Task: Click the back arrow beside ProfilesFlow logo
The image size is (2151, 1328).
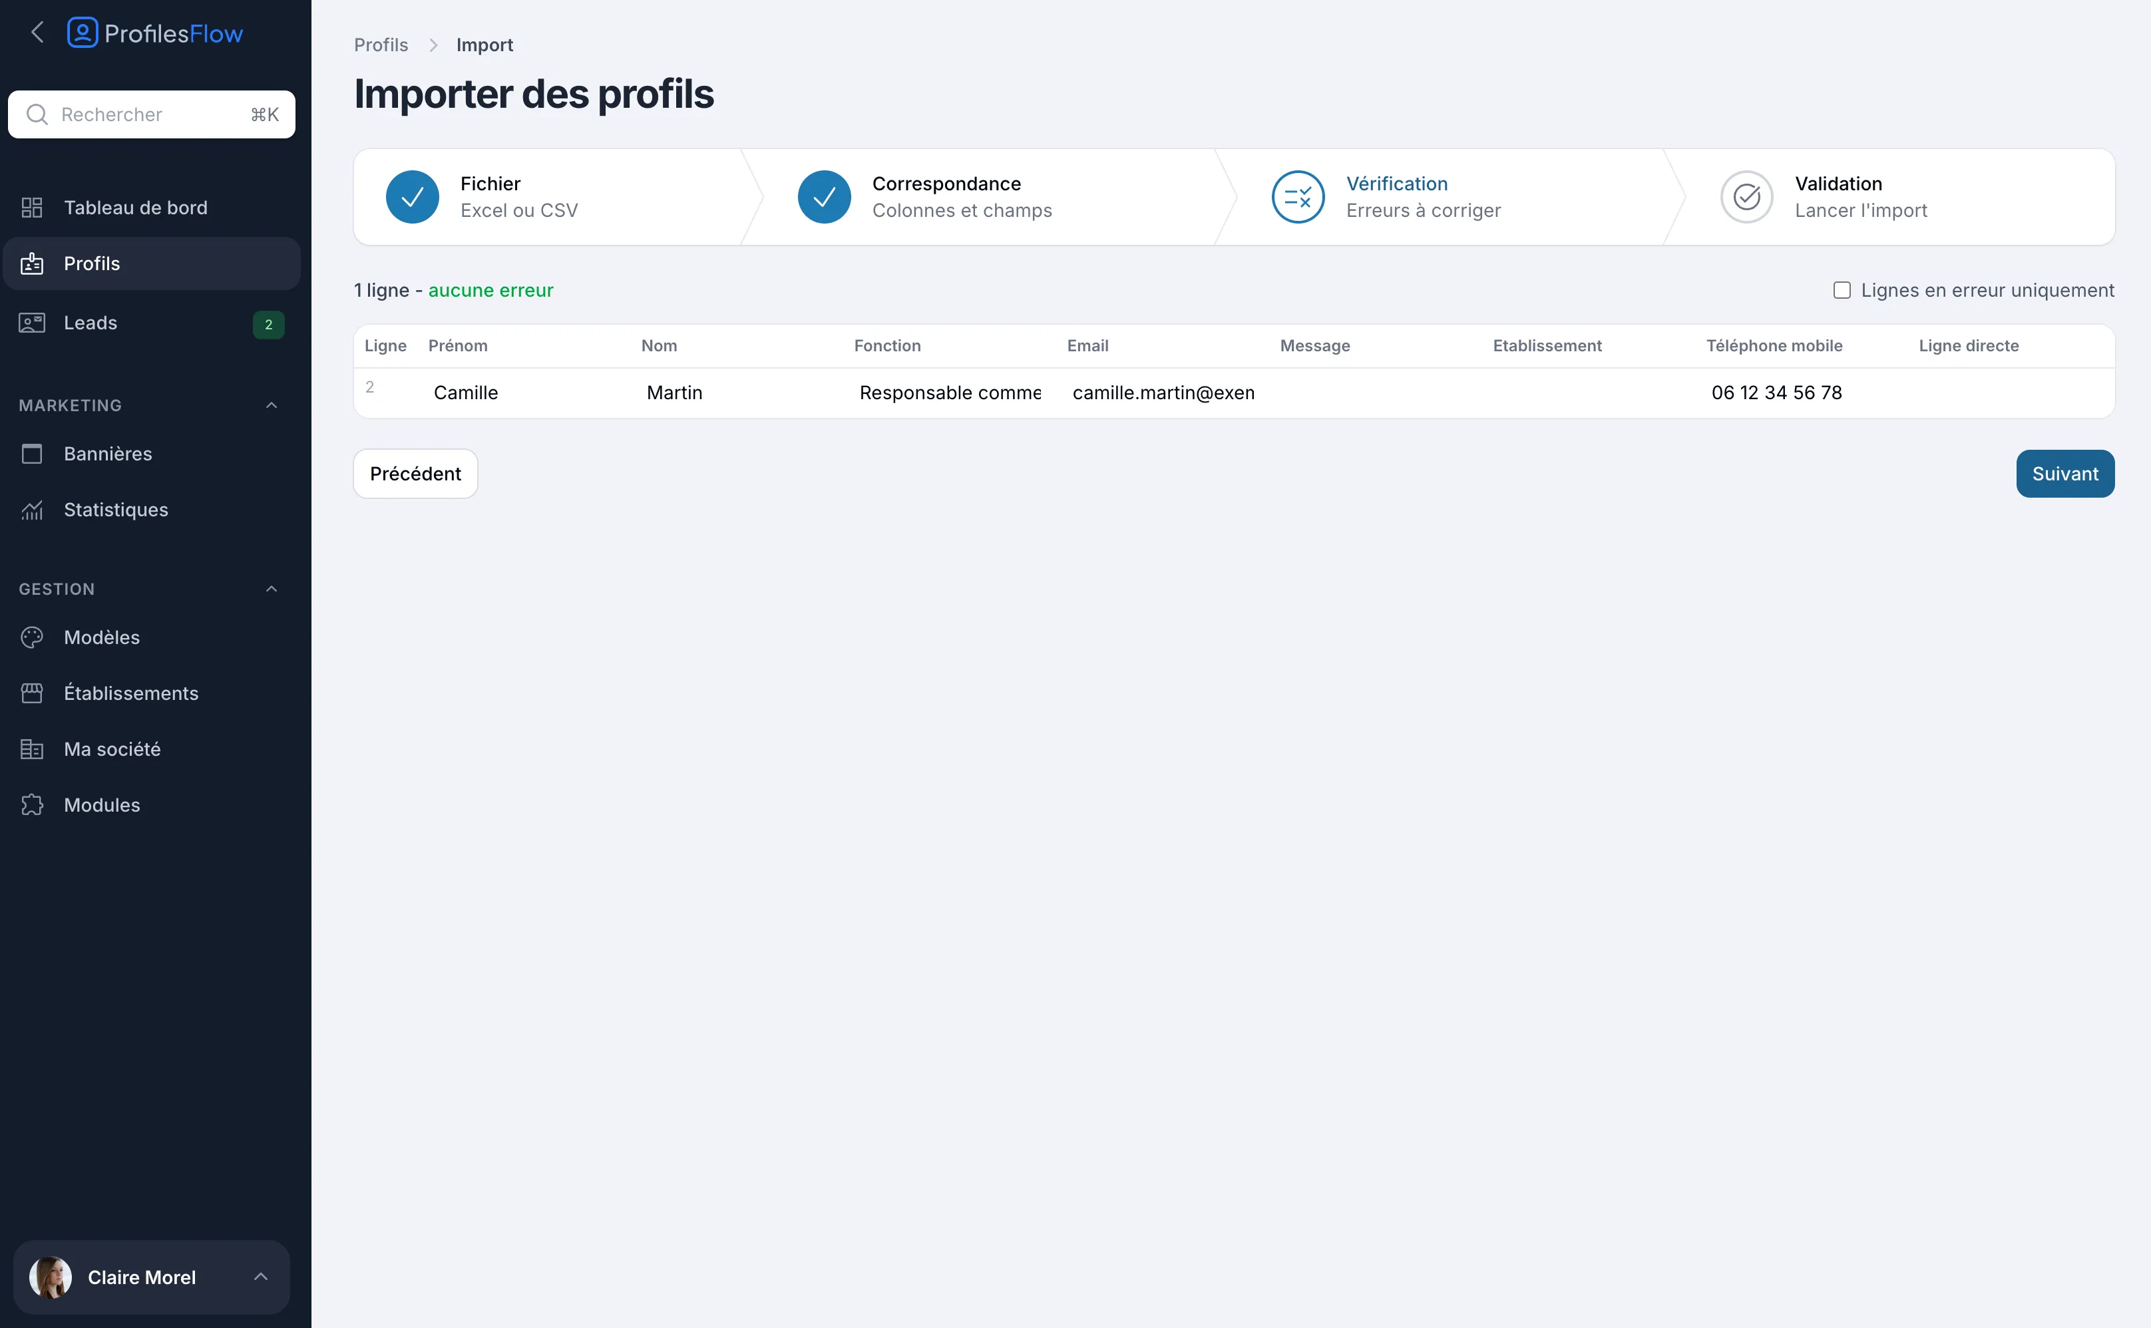Action: point(37,33)
